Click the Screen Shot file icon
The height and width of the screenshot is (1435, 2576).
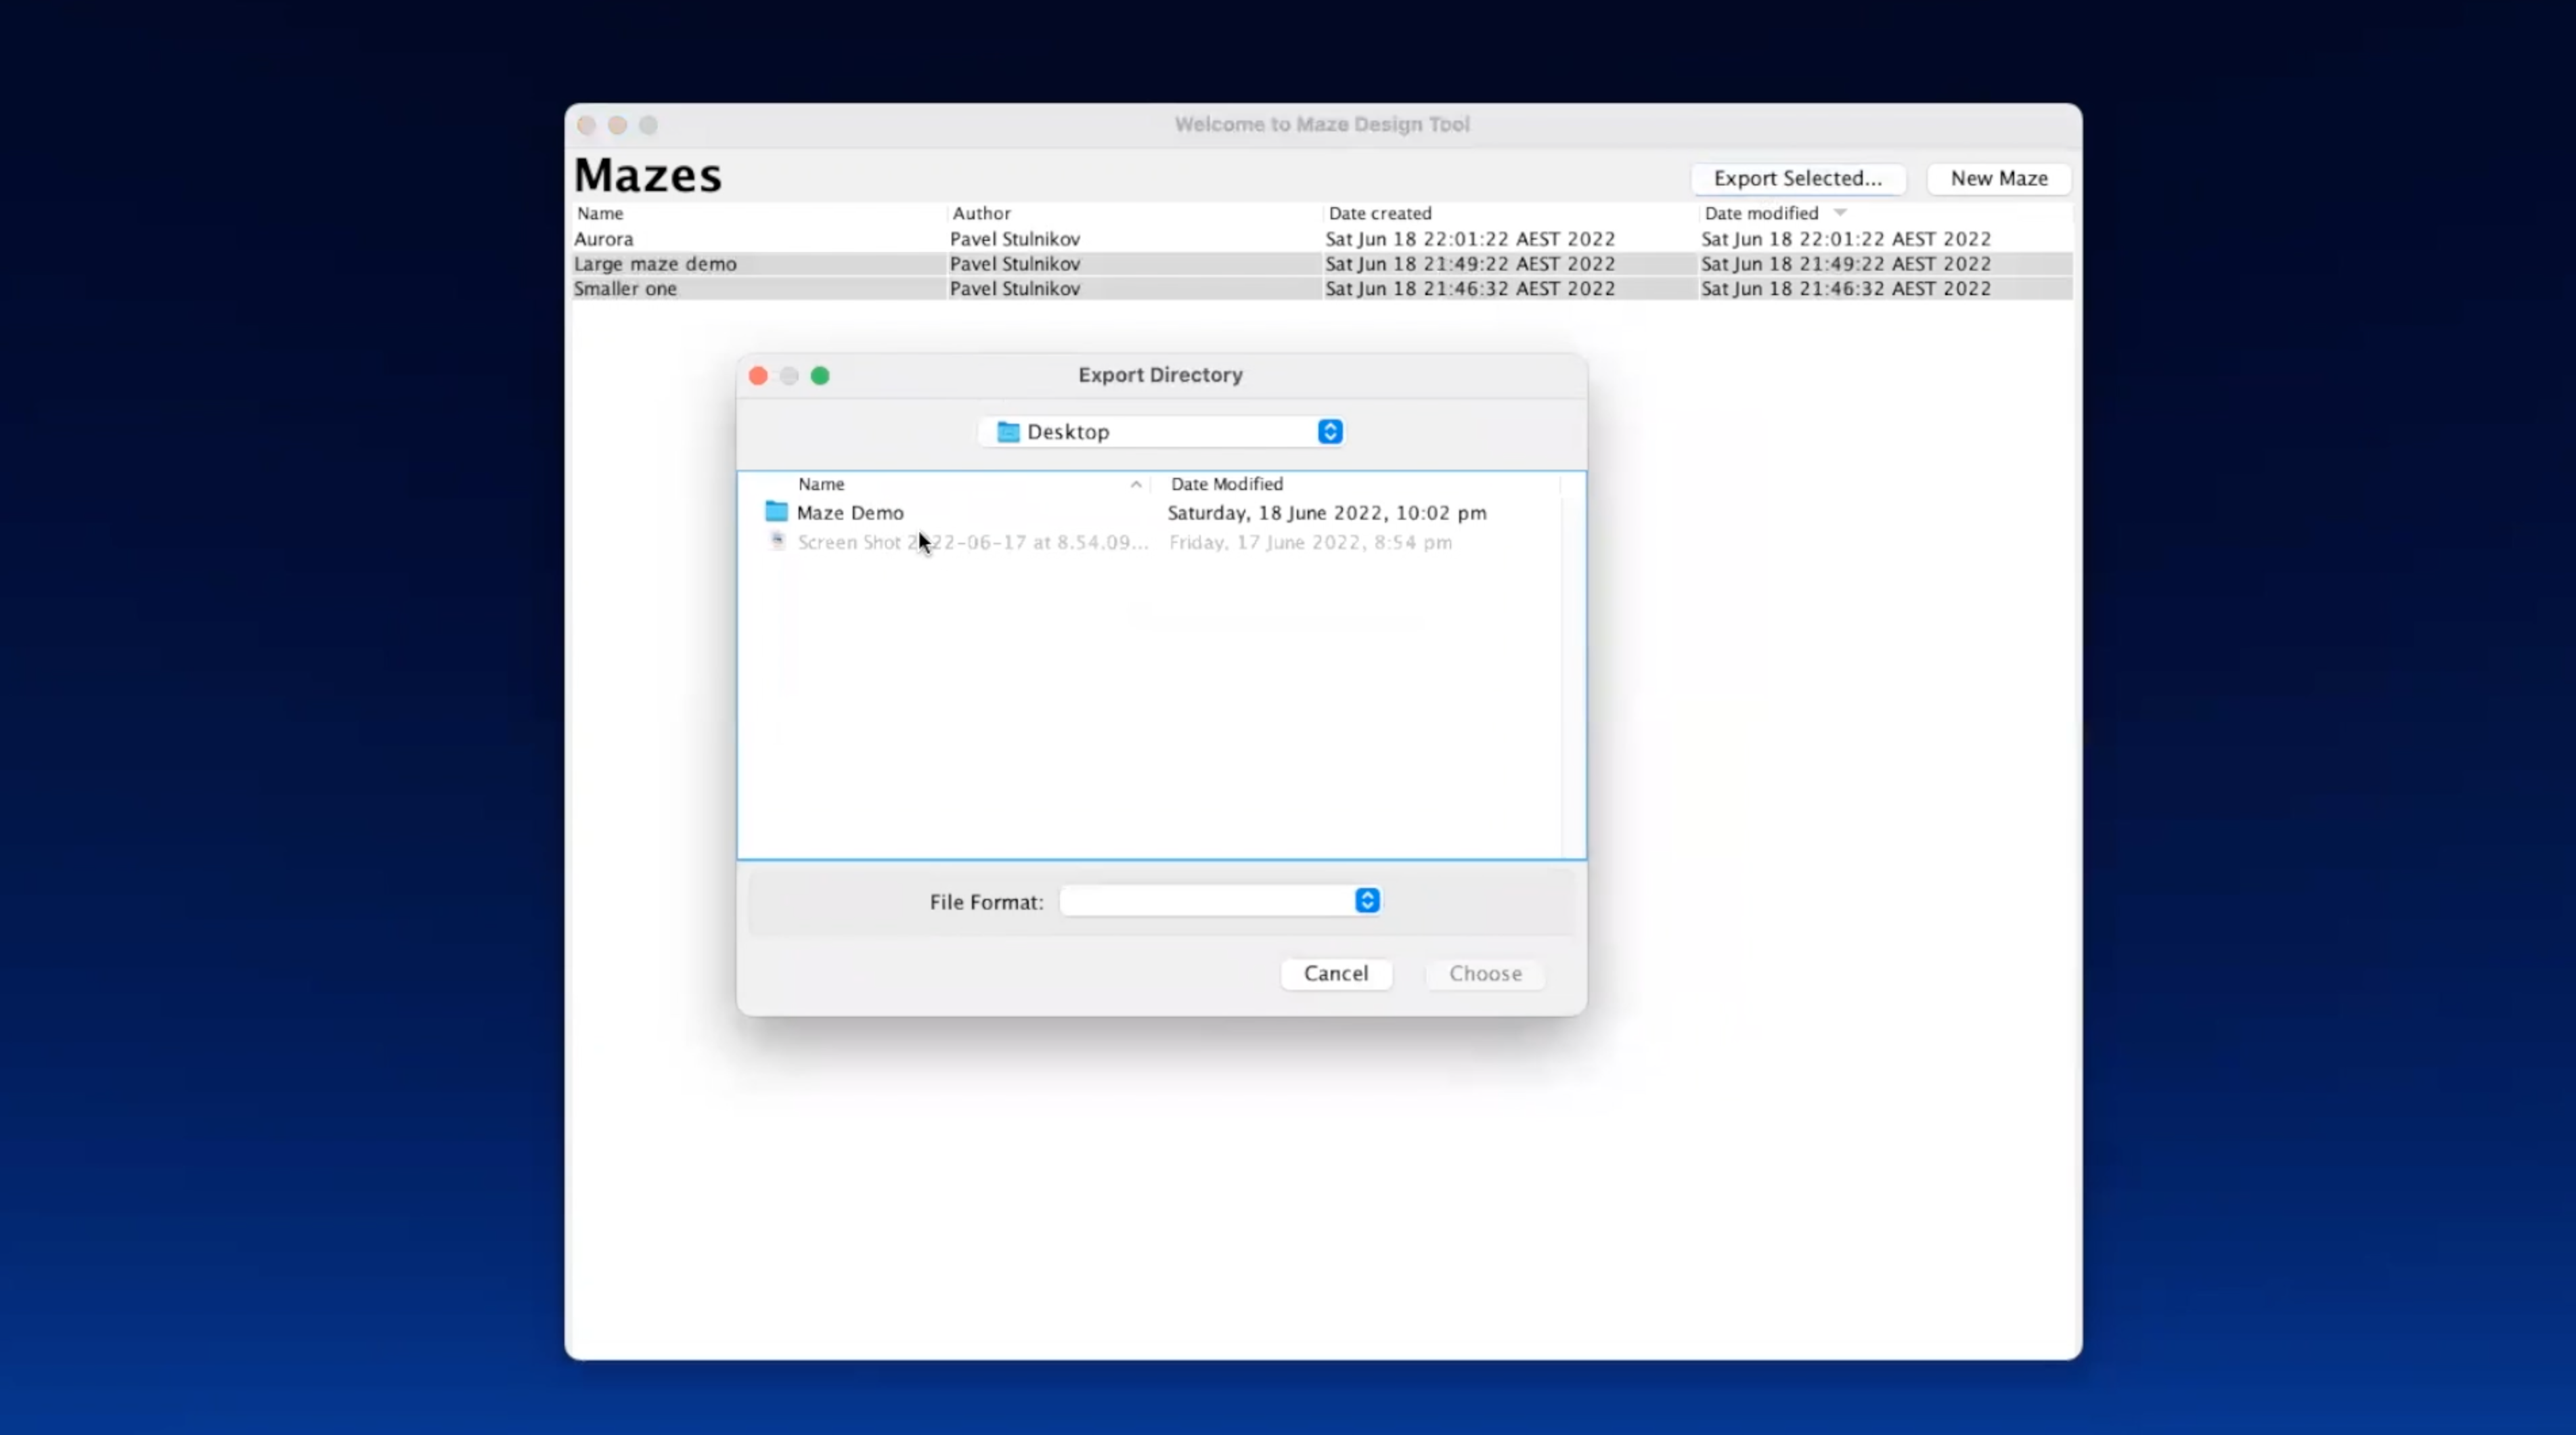(777, 541)
